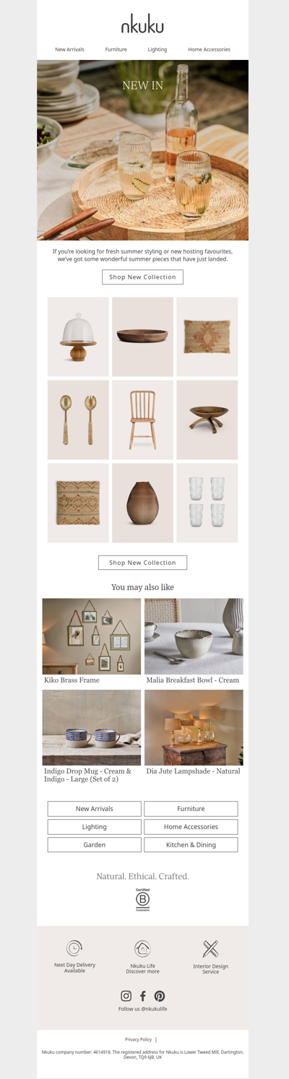Open Kiko Brass Frame product image
The image size is (289, 1079).
pyautogui.click(x=92, y=636)
